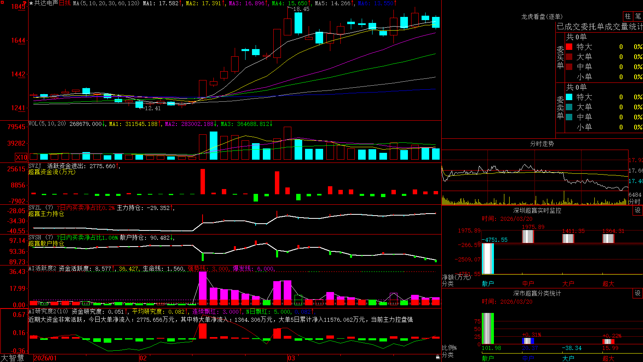Screen dimensions: 643x362
Task: Click the 101.98 散户 percentage value
Action: pos(491,348)
